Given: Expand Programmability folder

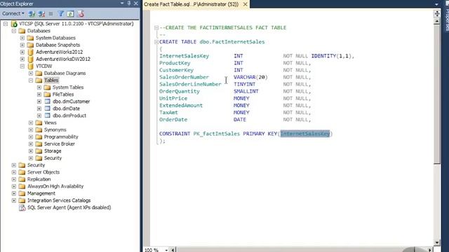Looking at the screenshot, I should click(x=31, y=137).
